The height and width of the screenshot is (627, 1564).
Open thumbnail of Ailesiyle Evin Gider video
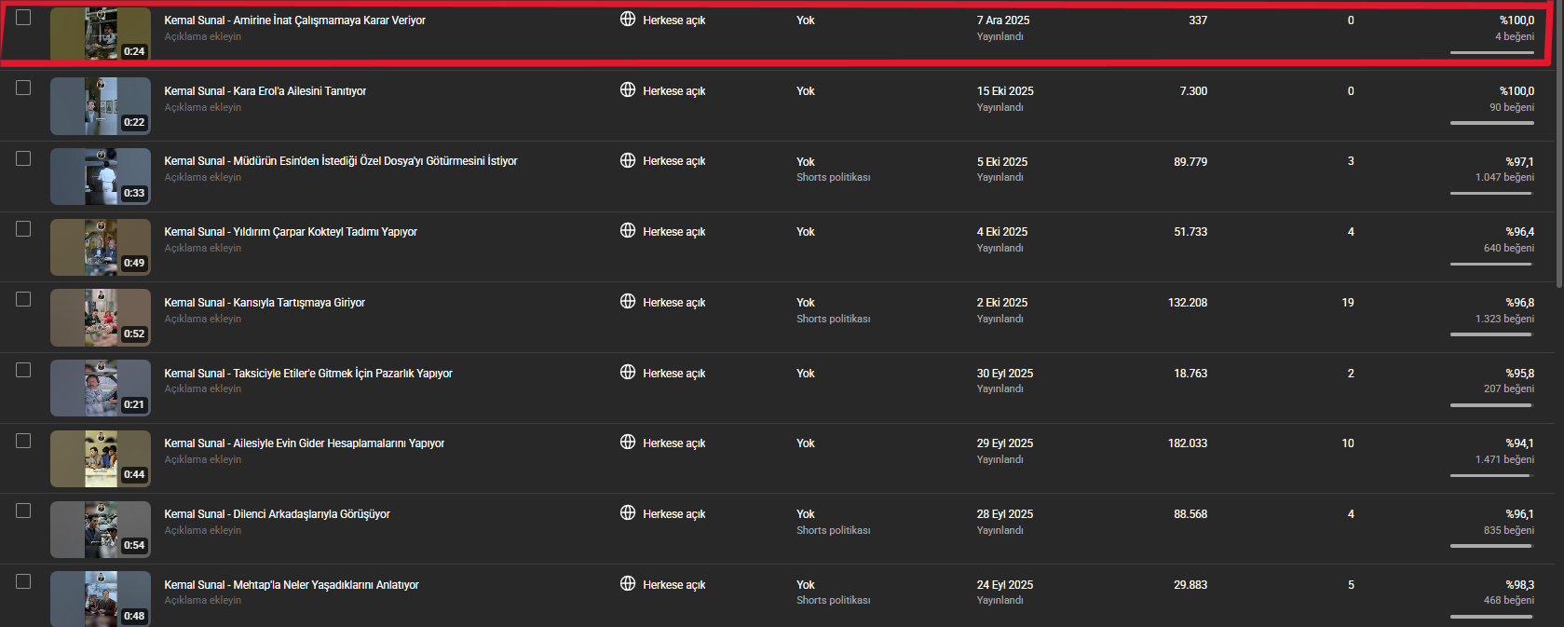click(x=101, y=458)
